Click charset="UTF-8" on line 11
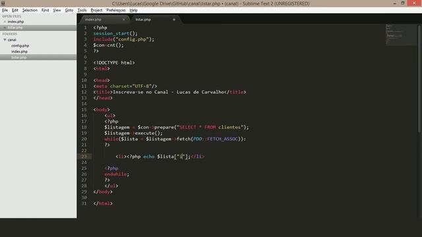422x237 pixels. pyautogui.click(x=131, y=86)
